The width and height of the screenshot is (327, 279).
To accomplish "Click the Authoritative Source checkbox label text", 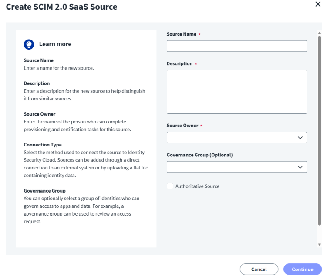I will (x=197, y=186).
